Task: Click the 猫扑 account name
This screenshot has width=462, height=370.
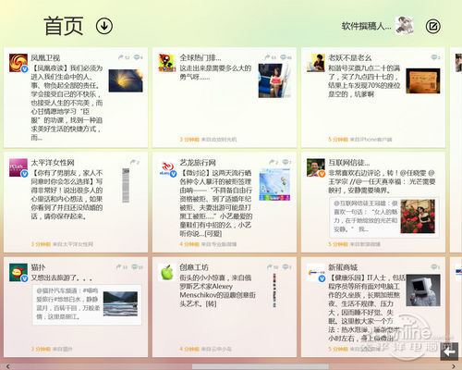Action: click(x=38, y=267)
